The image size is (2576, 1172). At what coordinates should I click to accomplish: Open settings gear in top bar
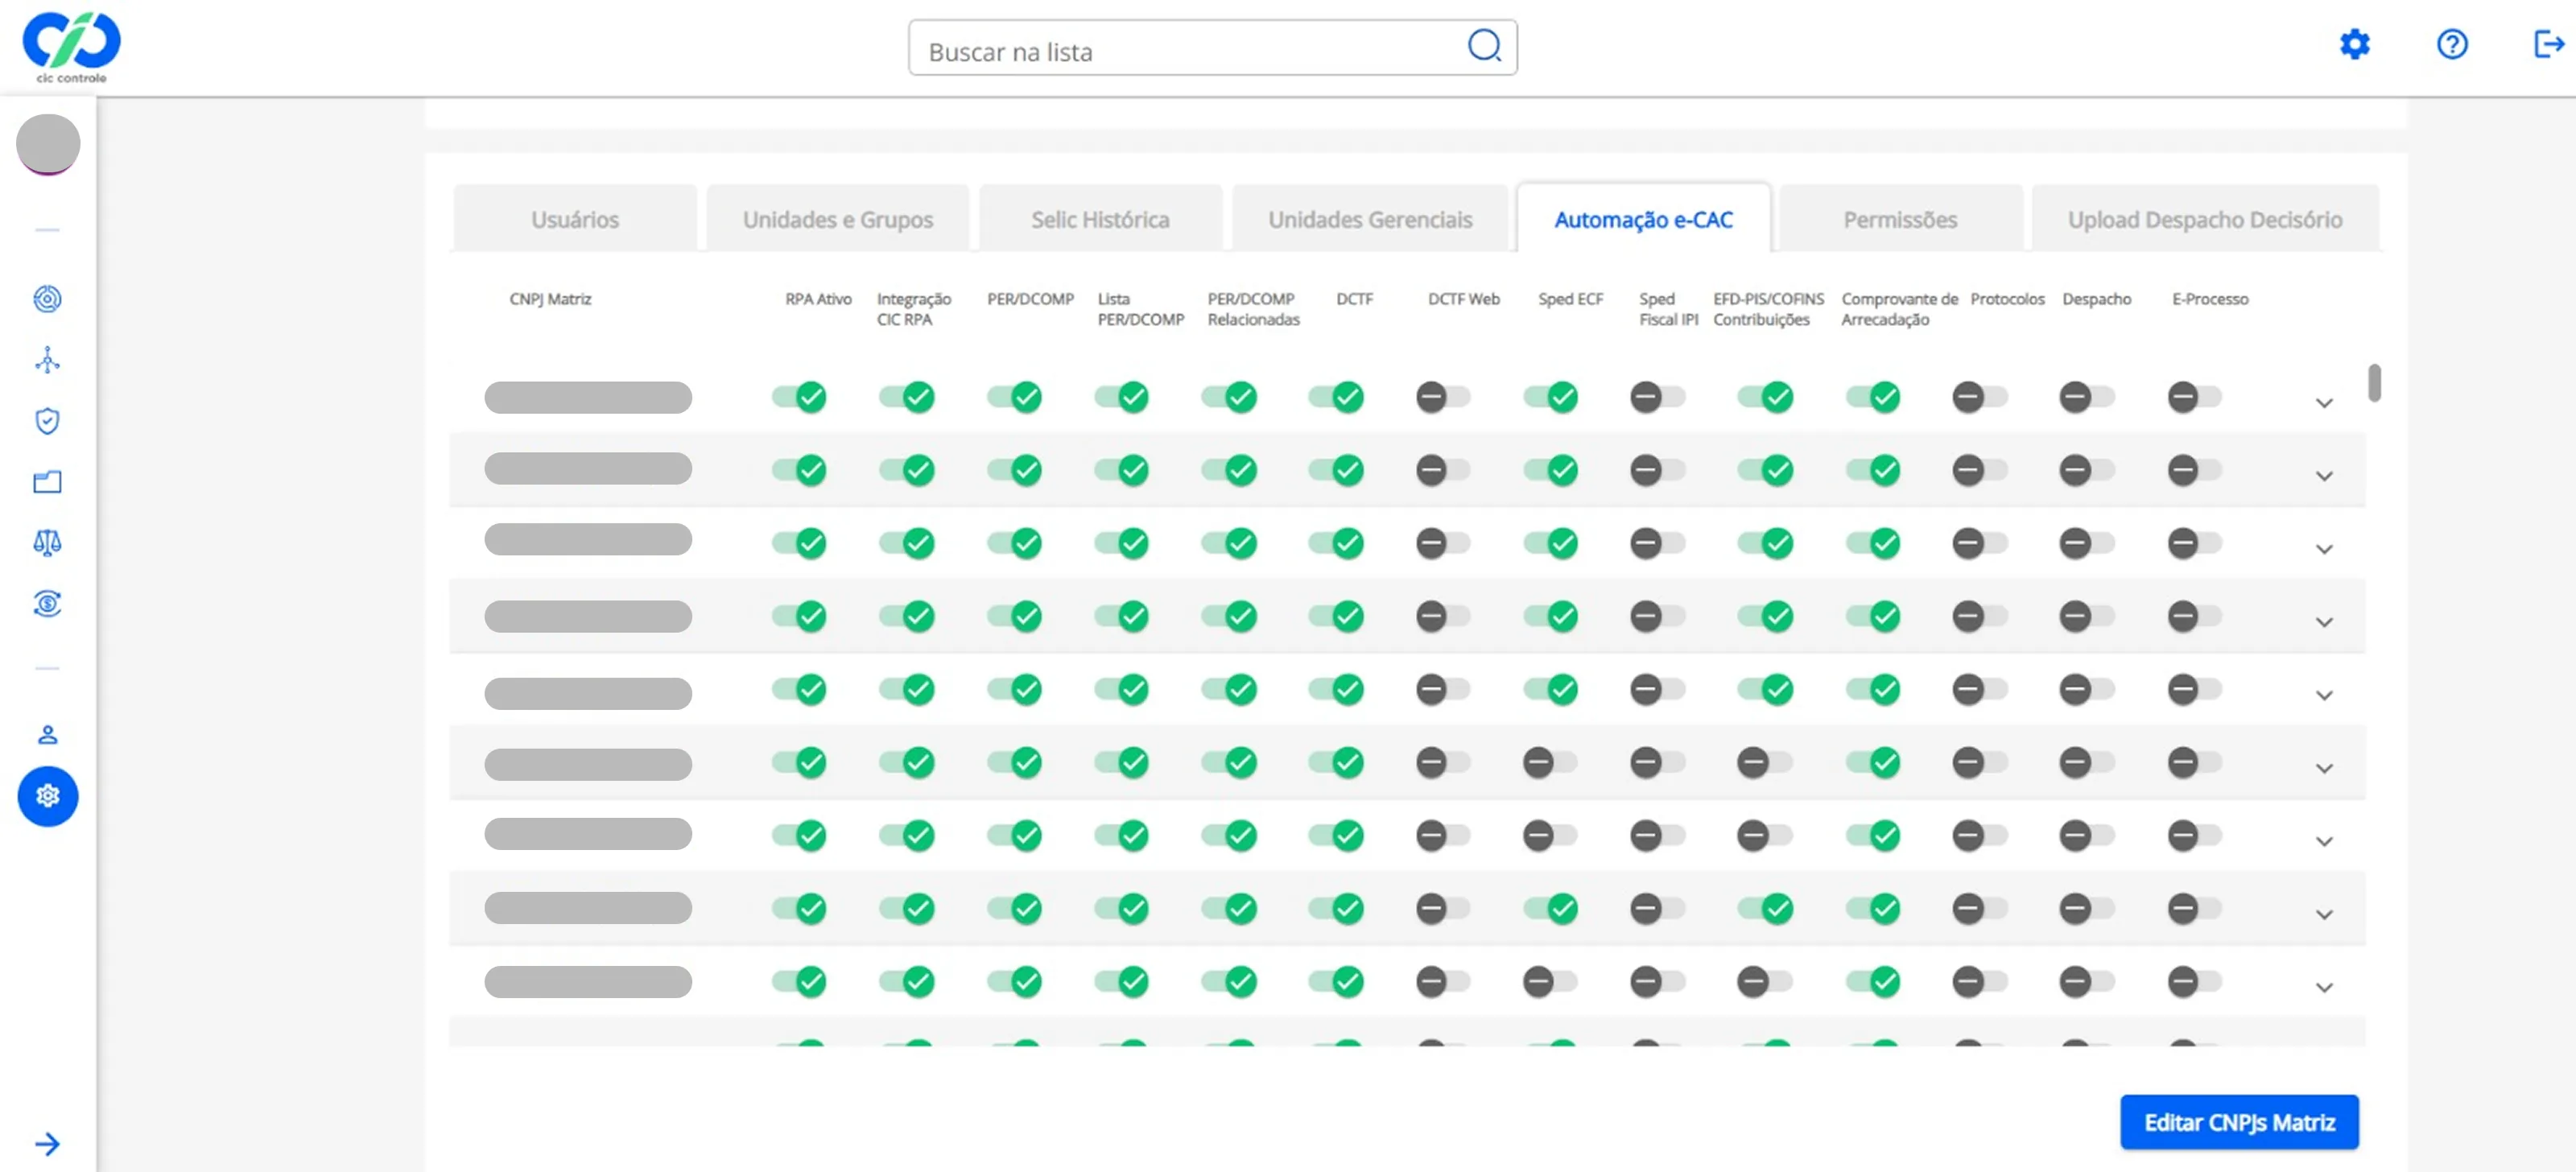(x=2355, y=44)
